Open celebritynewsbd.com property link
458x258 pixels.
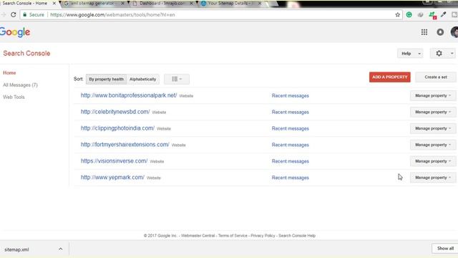pyautogui.click(x=115, y=112)
